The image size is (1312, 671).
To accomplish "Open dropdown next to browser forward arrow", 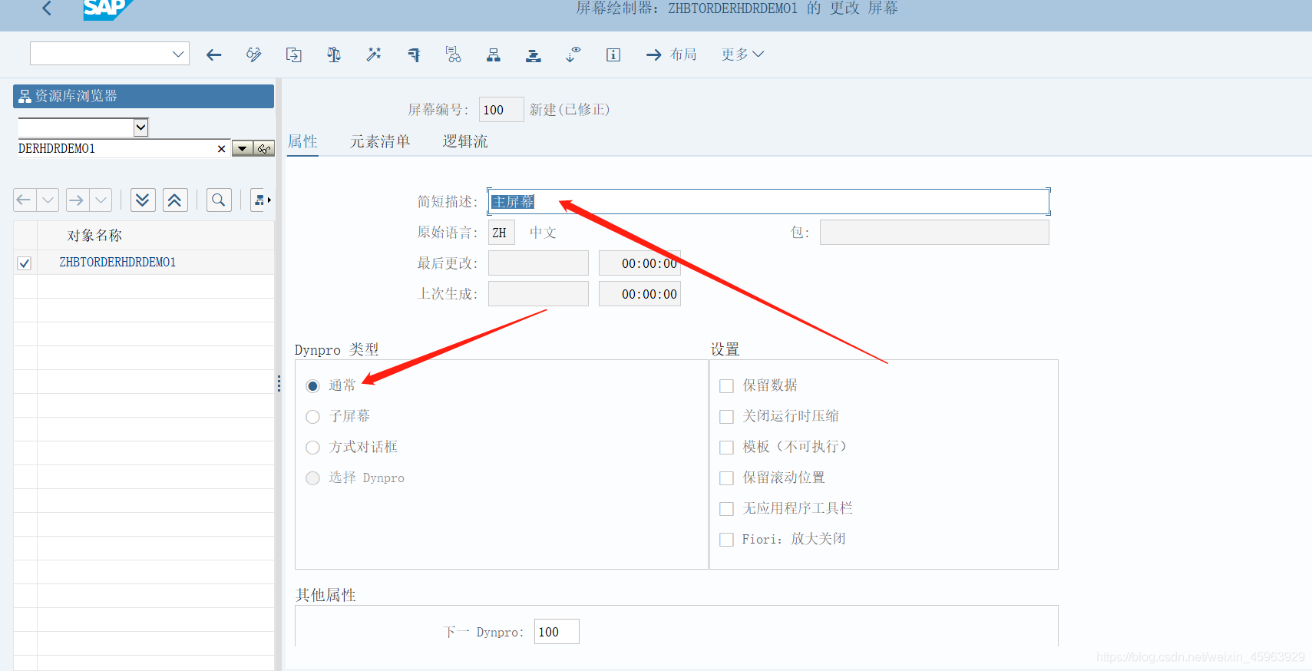I will coord(101,200).
